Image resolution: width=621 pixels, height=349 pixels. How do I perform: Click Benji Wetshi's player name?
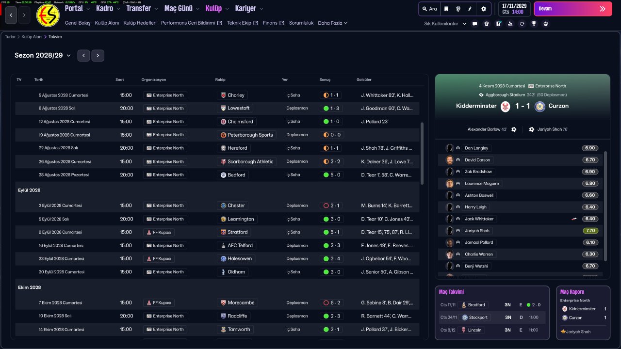[x=477, y=267]
